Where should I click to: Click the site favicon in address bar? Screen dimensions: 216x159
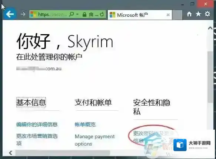click(x=33, y=14)
